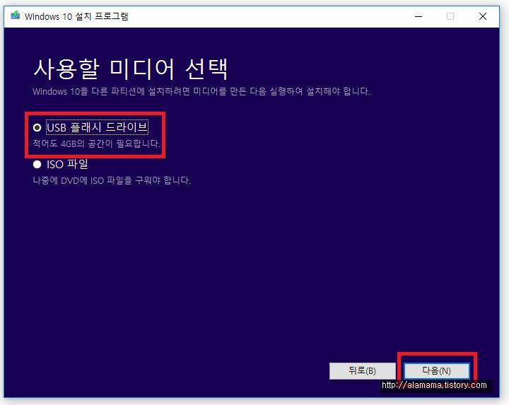Screen dimensions: 509x405
Task: Click the window title Windows 10 설치 프로그램
Action: click(76, 16)
